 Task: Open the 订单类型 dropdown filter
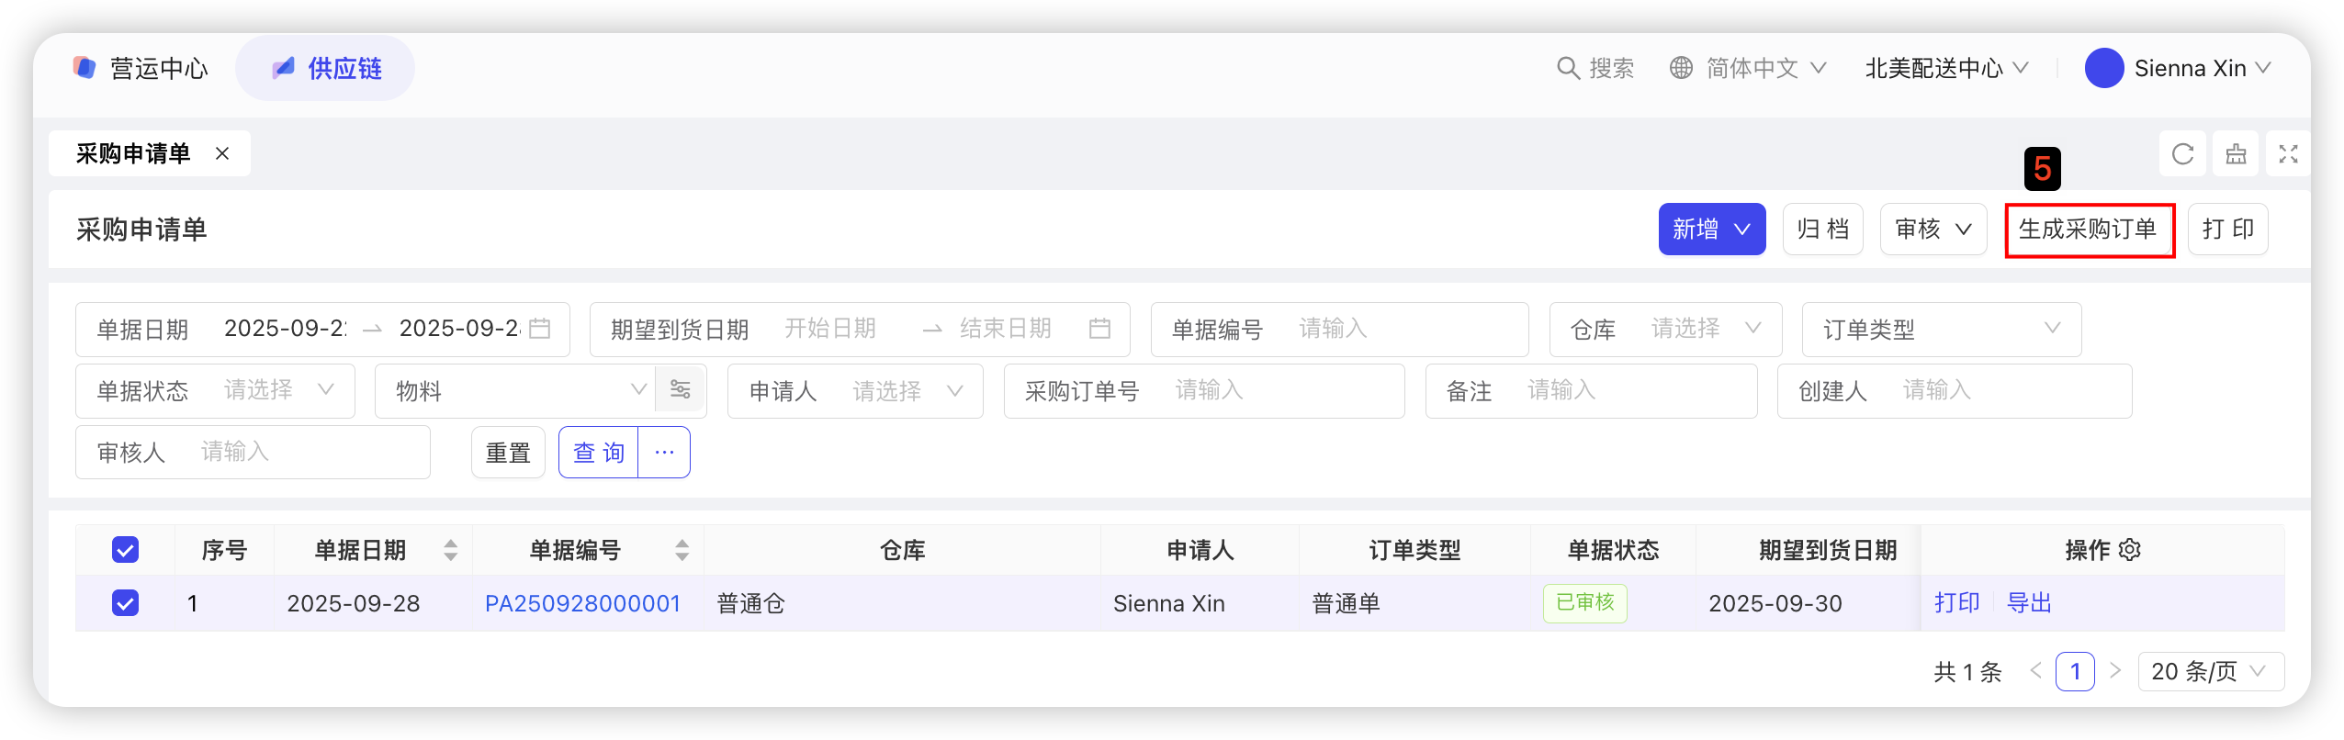click(x=1941, y=330)
